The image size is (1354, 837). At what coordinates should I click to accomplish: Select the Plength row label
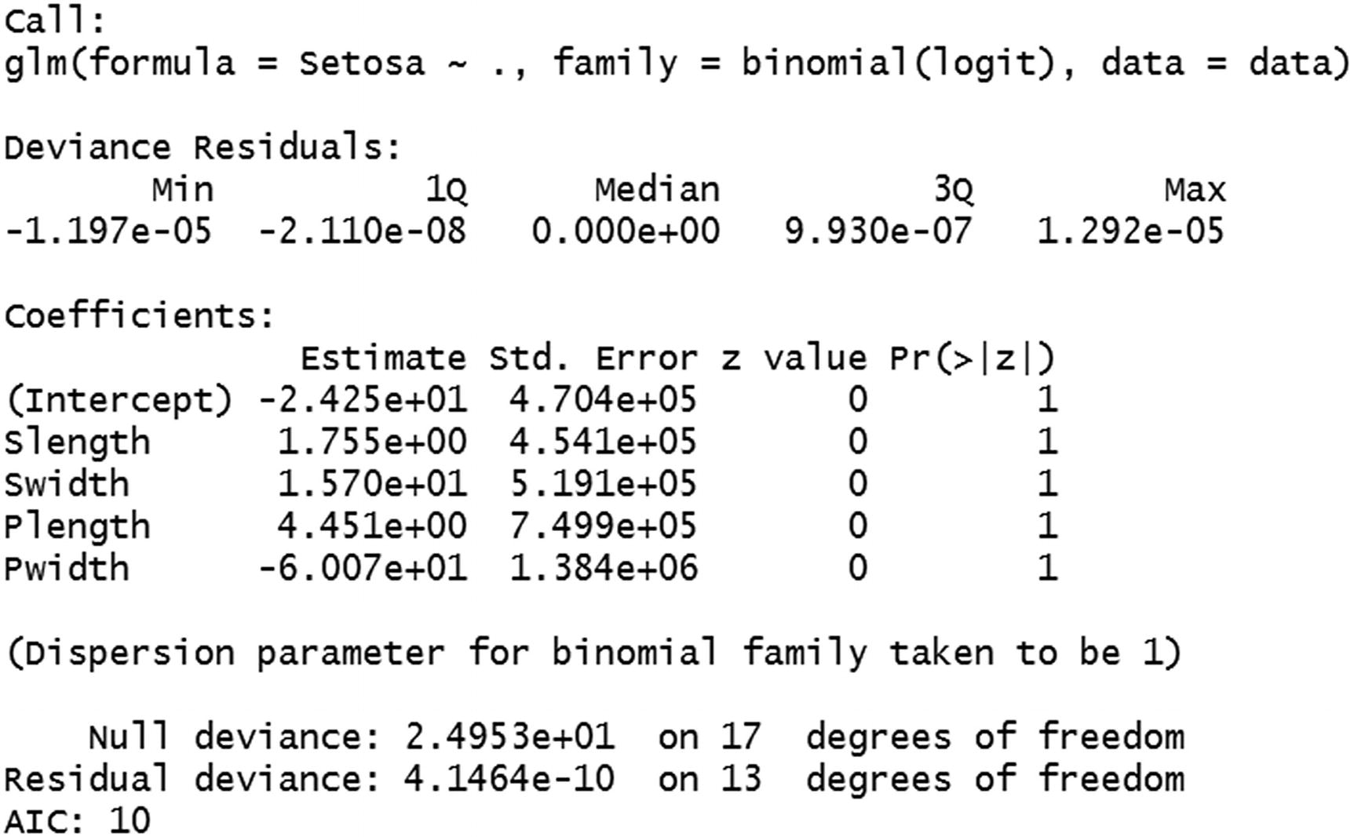pos(76,526)
